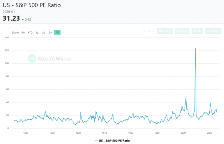Image resolution: width=224 pixels, height=144 pixels.
Task: Download chart using the Image button
Action: 182,31
